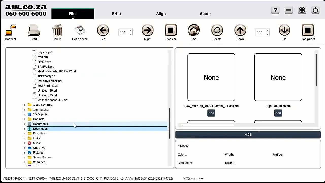
Task: Click the Stop paper button
Action: [x=308, y=30]
